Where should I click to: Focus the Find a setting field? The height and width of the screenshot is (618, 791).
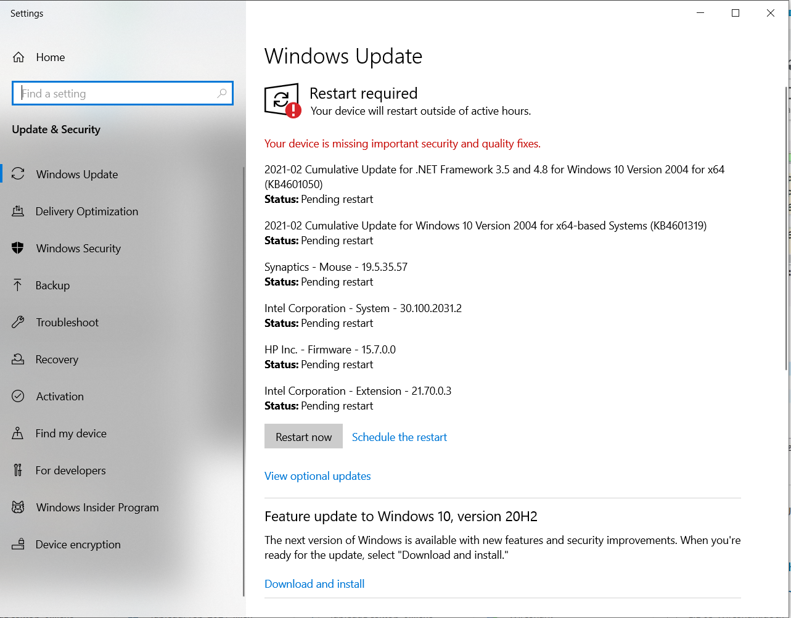pyautogui.click(x=123, y=93)
